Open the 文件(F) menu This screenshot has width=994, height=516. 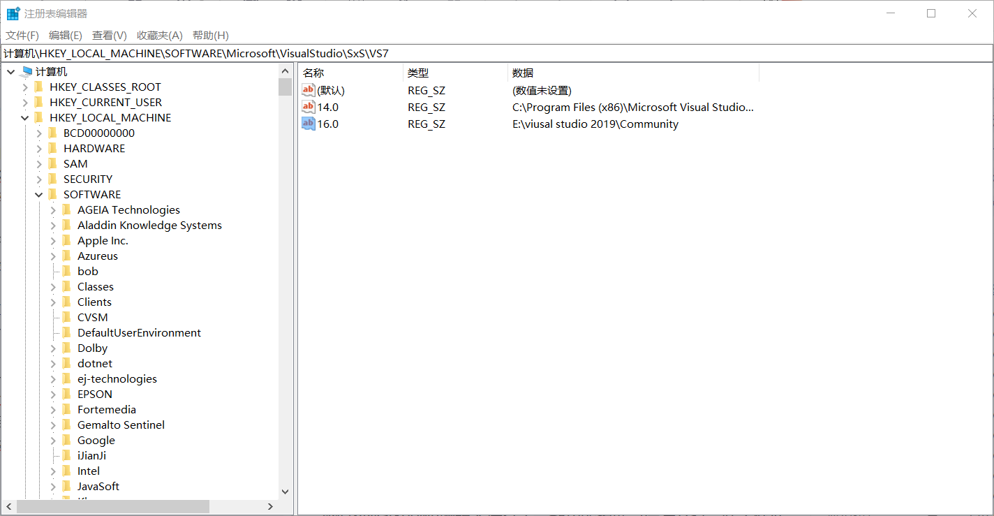pos(22,36)
